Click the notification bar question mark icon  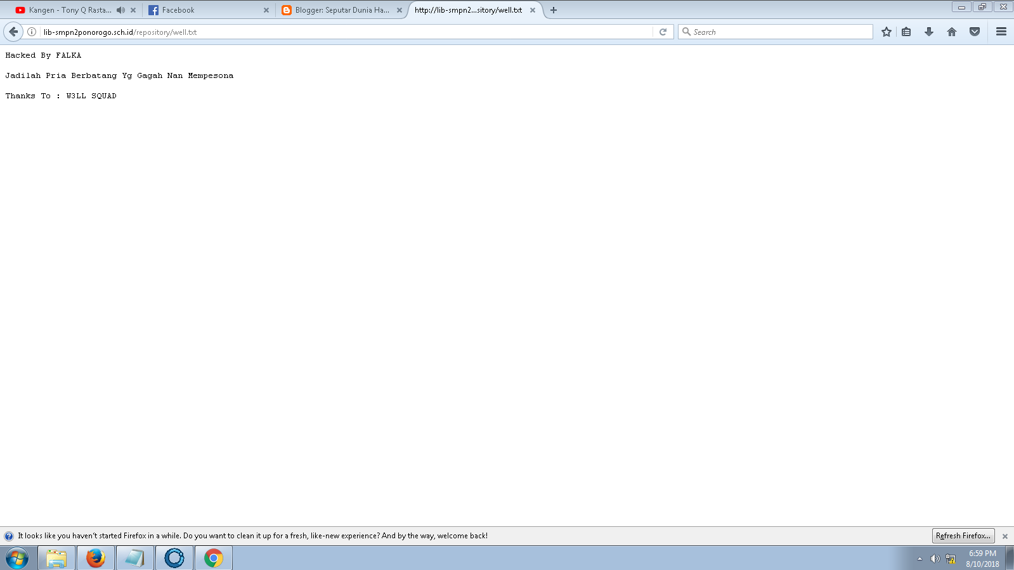coord(9,536)
